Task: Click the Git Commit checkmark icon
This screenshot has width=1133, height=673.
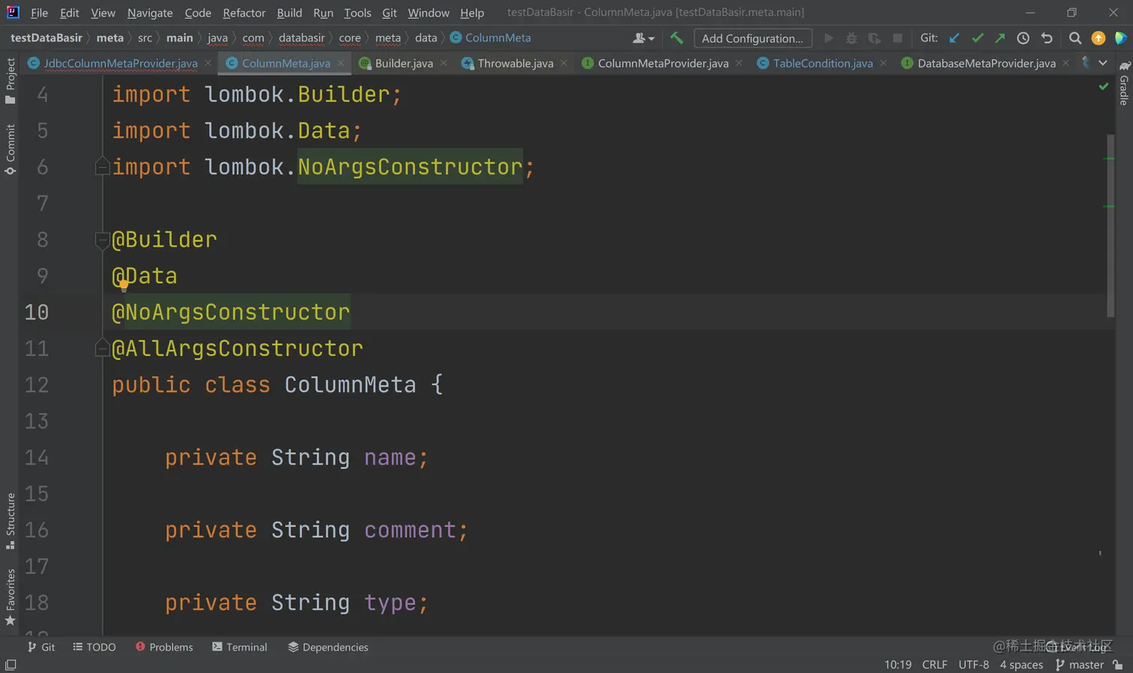Action: [x=977, y=38]
